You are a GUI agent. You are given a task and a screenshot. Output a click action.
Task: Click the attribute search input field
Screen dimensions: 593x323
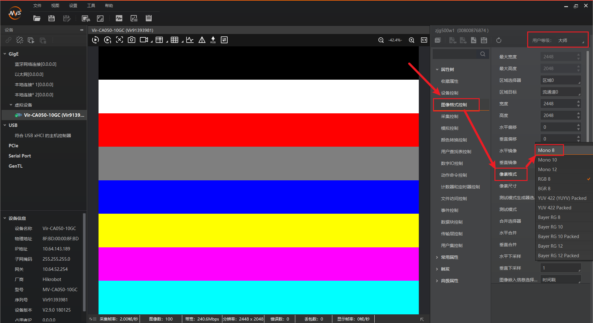pos(456,54)
